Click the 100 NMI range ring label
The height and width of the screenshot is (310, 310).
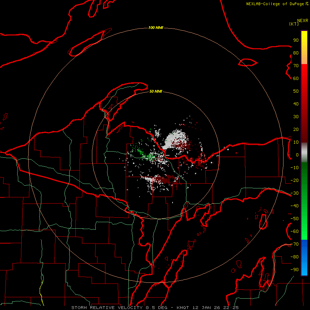[x=156, y=28]
